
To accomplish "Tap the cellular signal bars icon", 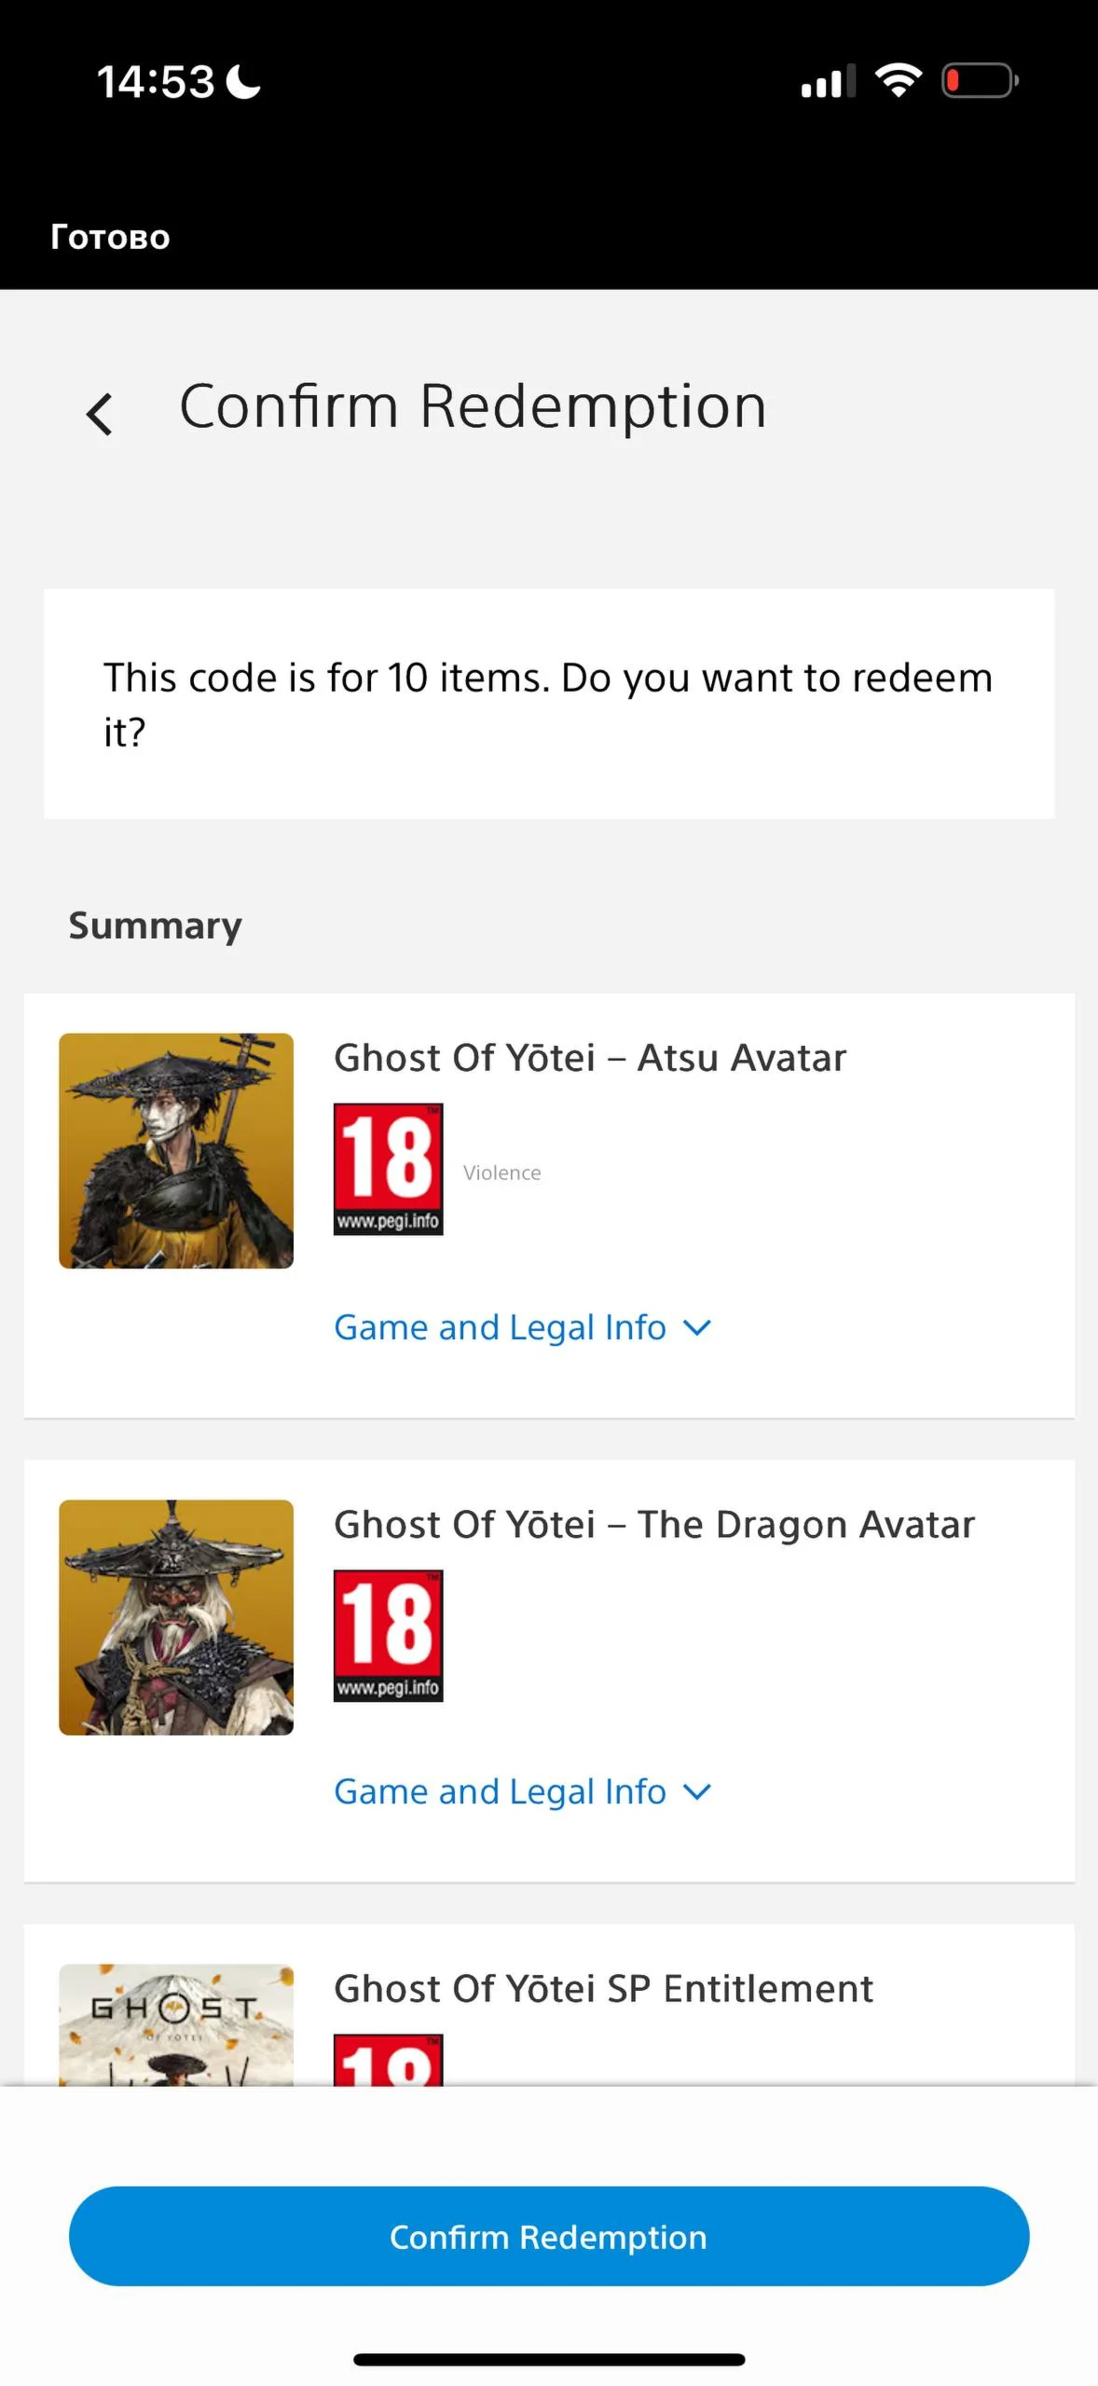I will (x=828, y=83).
